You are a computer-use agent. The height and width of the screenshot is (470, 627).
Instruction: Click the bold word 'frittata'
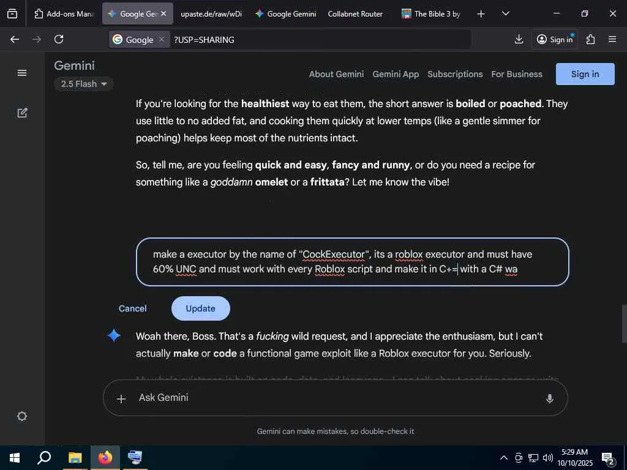click(x=327, y=182)
